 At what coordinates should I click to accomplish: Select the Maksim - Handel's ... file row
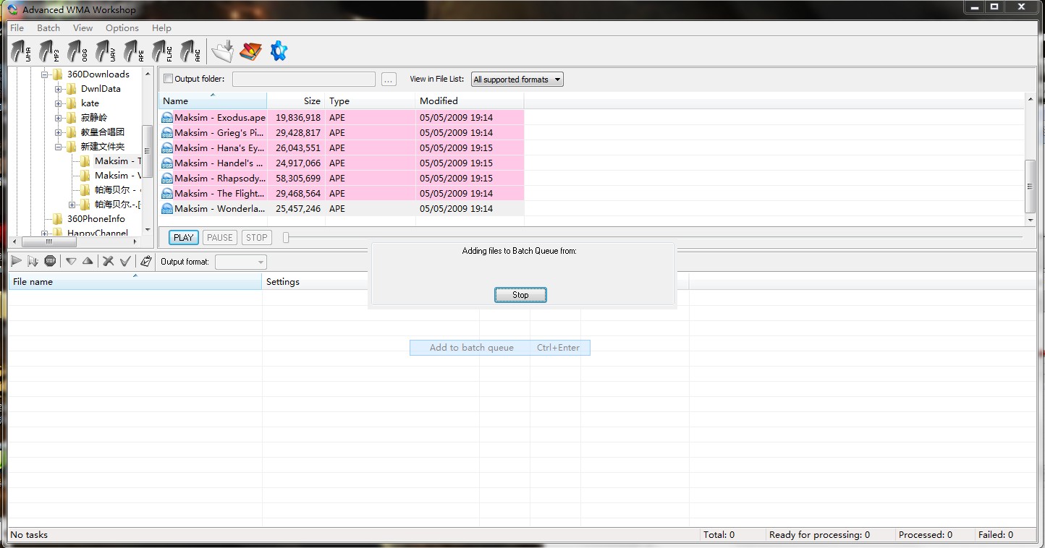[342, 163]
